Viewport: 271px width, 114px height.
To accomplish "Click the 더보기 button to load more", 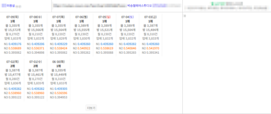I will [x=91, y=108].
